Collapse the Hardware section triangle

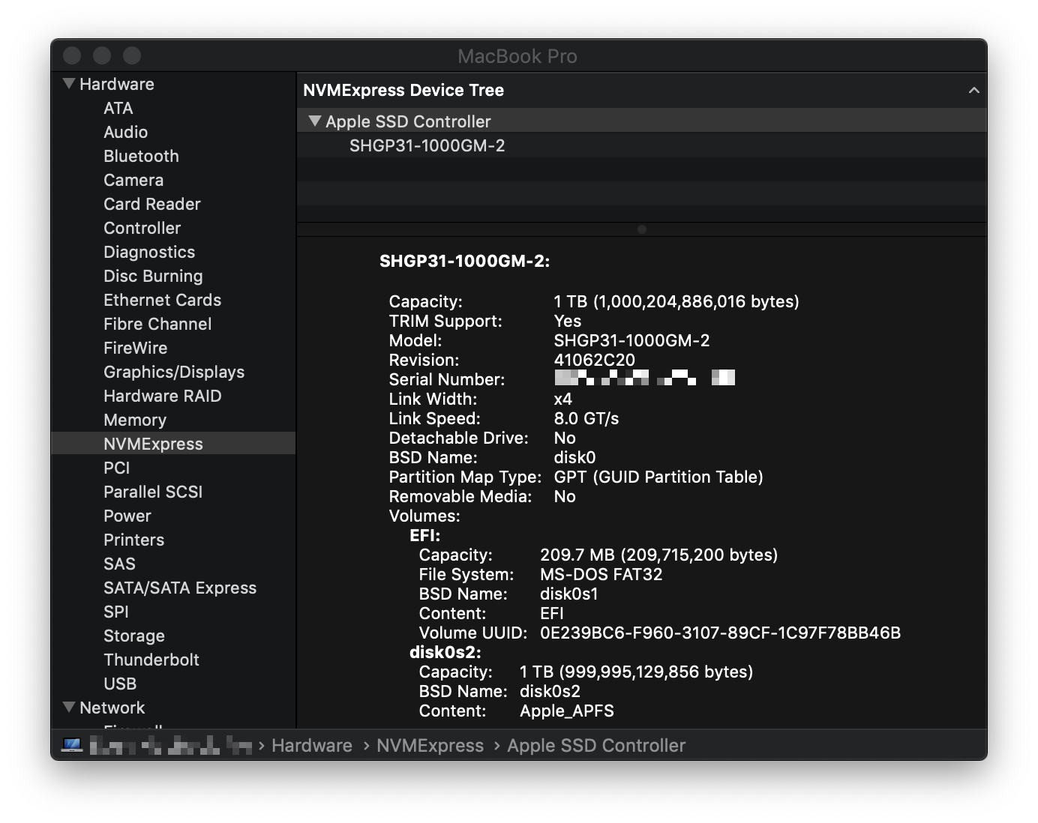click(x=69, y=84)
